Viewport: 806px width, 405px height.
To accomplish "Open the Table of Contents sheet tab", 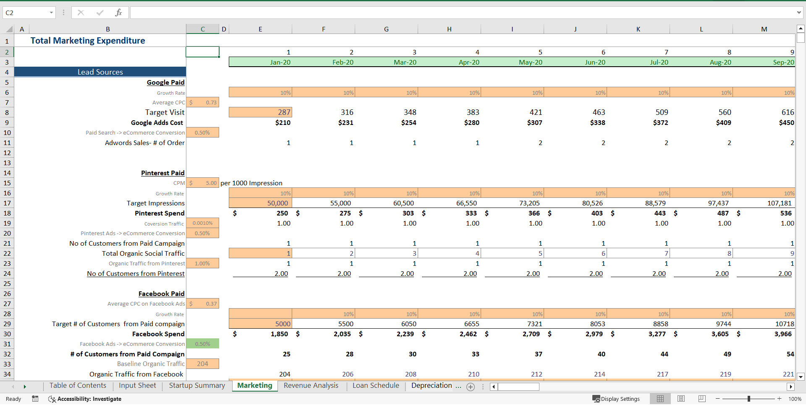I will [x=78, y=386].
